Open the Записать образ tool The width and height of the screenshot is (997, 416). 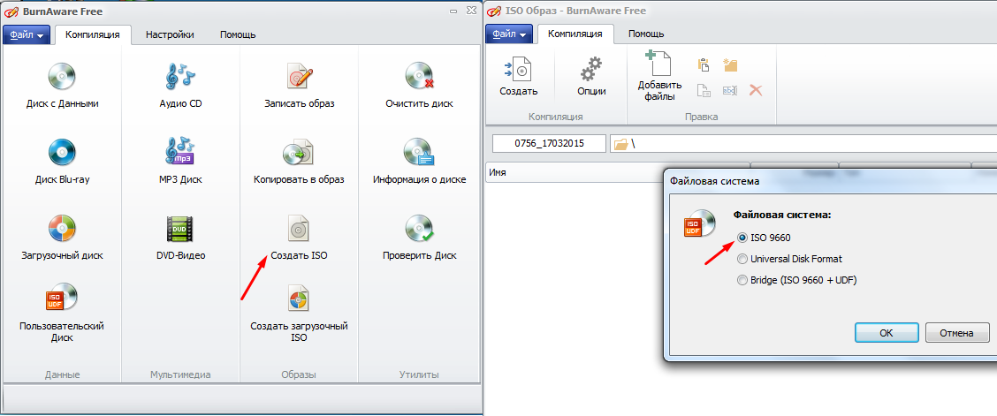299,79
